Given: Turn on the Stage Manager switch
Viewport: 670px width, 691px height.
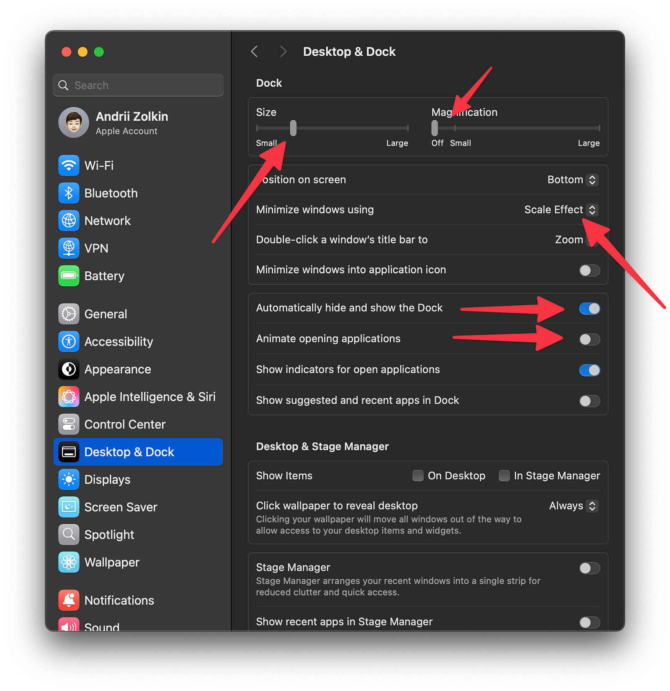Looking at the screenshot, I should coord(590,568).
